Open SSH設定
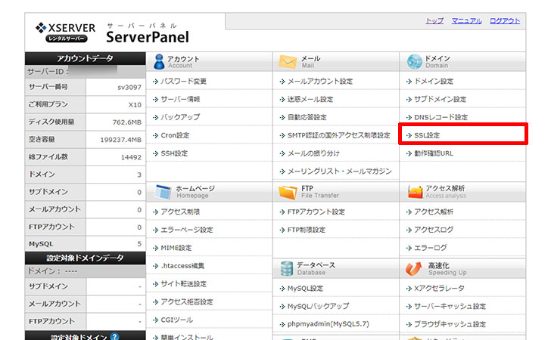The image size is (551, 340). coord(174,153)
